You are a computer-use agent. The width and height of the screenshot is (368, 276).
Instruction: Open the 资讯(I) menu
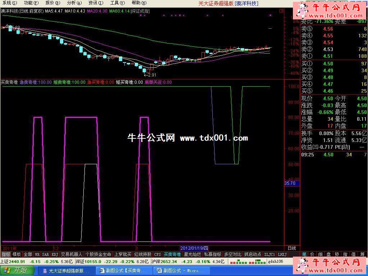96,3
